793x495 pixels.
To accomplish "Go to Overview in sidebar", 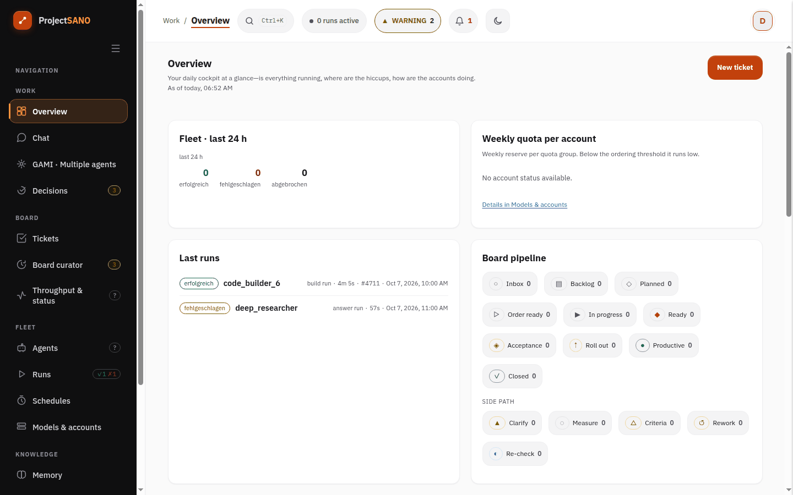I will (68, 111).
